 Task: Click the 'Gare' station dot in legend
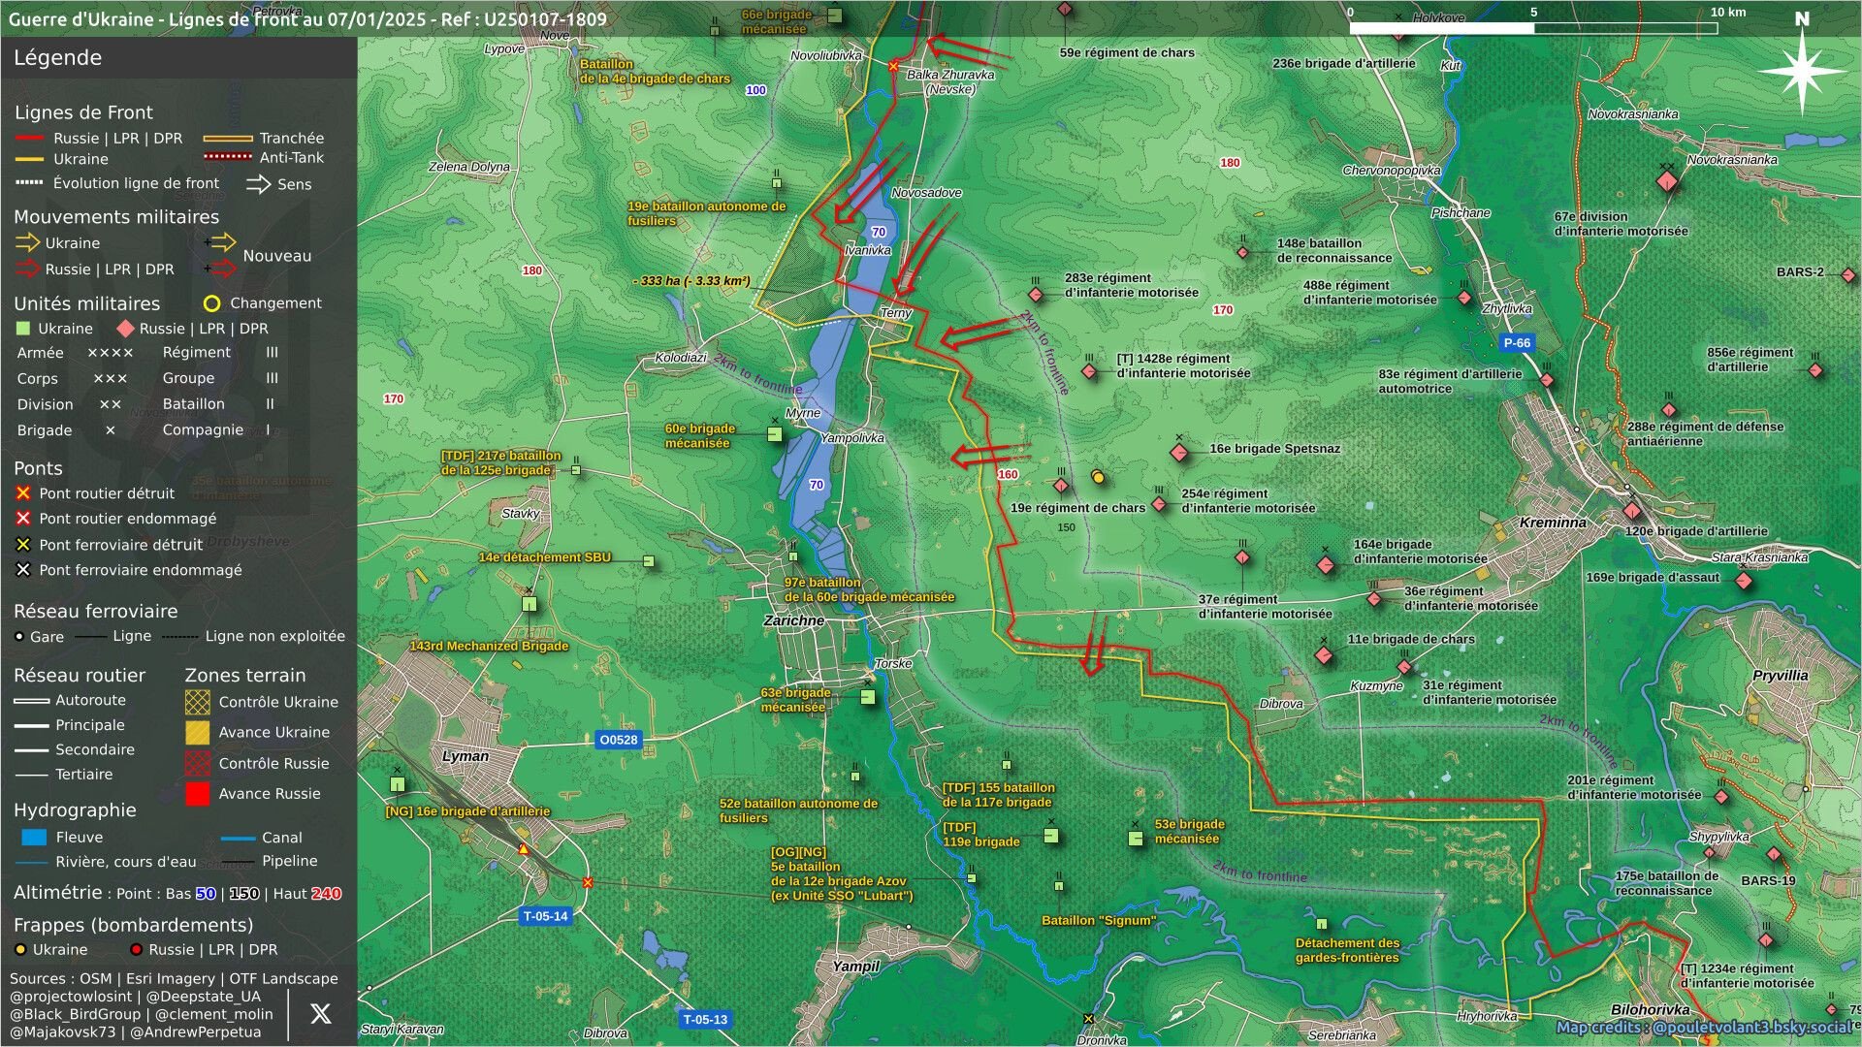19,637
